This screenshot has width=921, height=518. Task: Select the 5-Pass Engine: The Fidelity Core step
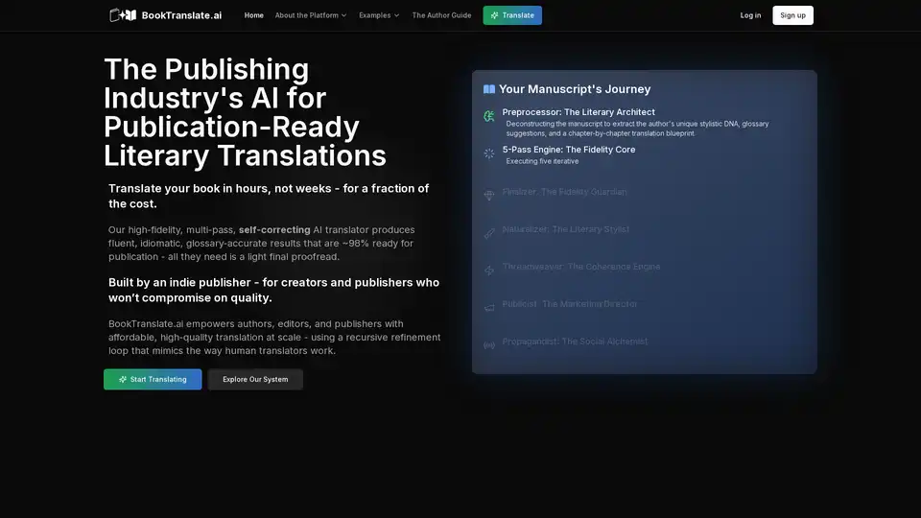[x=568, y=150]
